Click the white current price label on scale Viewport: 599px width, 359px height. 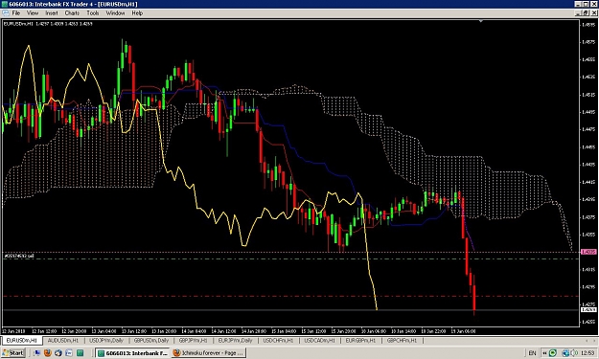588,310
